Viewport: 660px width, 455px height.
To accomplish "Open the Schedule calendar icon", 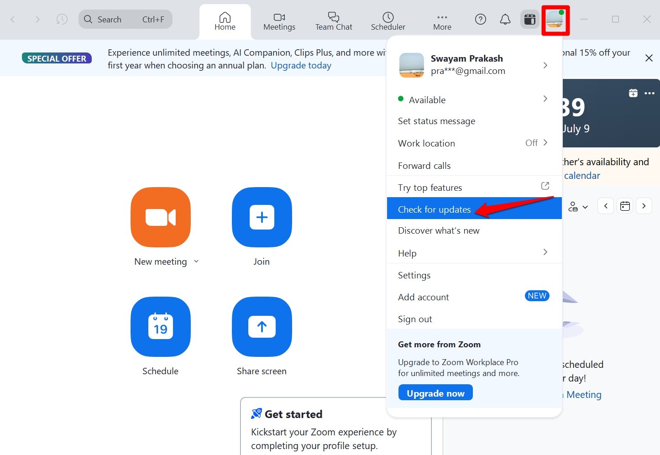I will [x=161, y=327].
